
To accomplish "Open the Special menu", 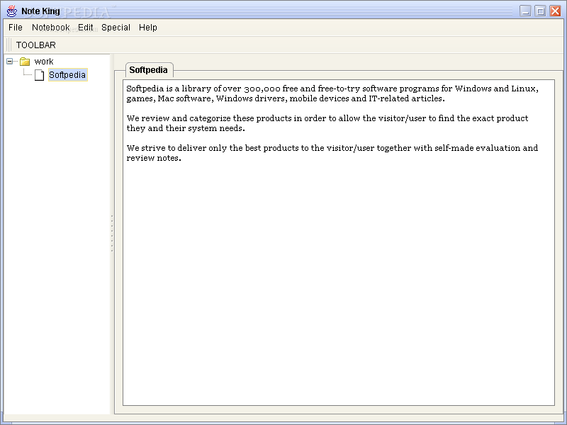I will click(x=116, y=28).
